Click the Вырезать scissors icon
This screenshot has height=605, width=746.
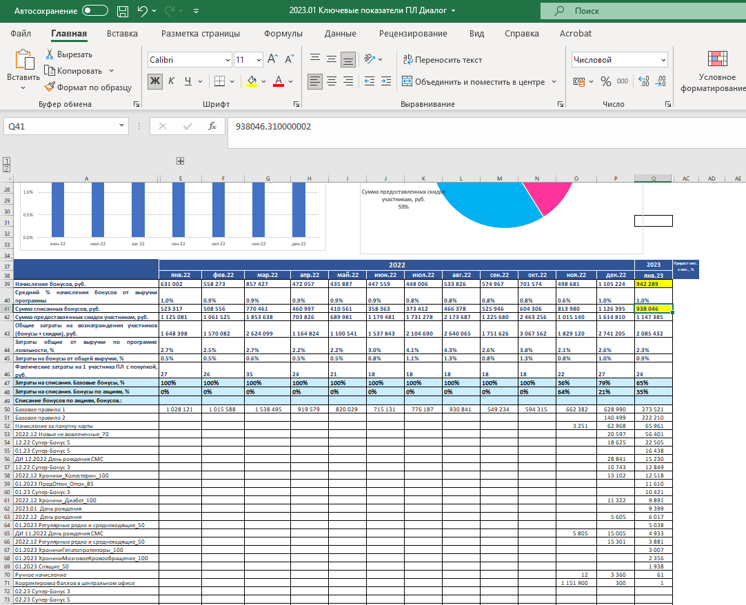50,54
